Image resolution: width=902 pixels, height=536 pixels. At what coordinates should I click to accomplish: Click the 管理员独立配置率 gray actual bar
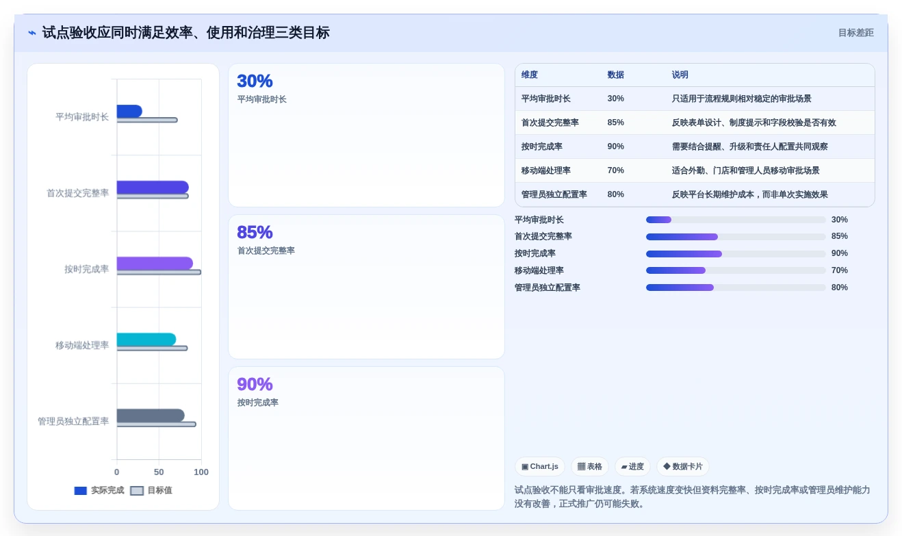[x=151, y=415]
